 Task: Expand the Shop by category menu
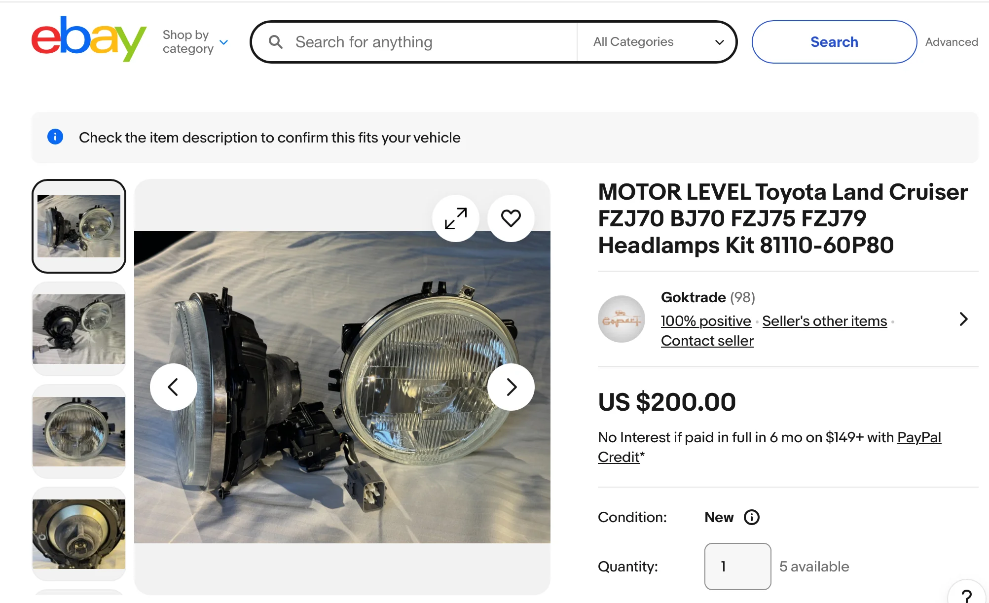[195, 42]
